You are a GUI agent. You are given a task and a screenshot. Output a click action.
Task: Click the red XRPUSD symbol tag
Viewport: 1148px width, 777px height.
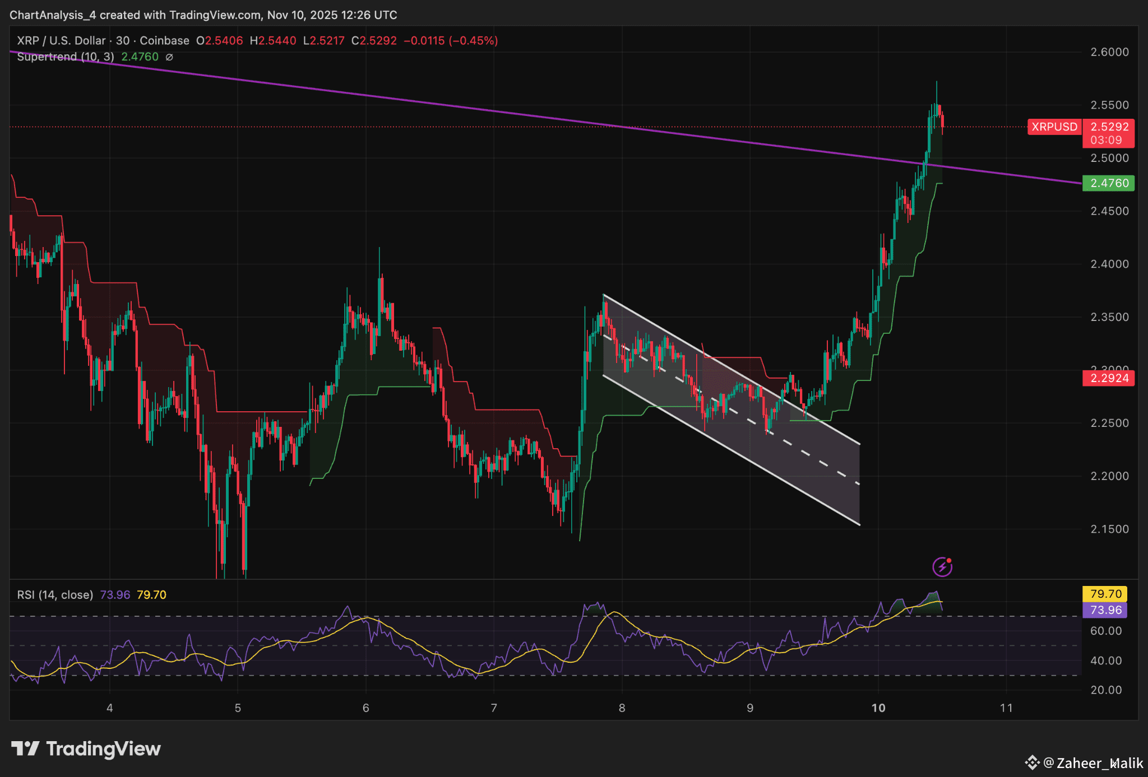click(1054, 127)
